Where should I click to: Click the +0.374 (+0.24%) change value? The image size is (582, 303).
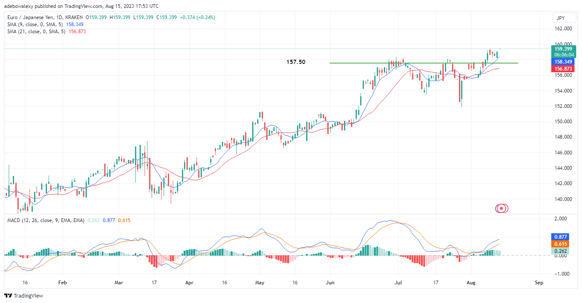click(197, 17)
